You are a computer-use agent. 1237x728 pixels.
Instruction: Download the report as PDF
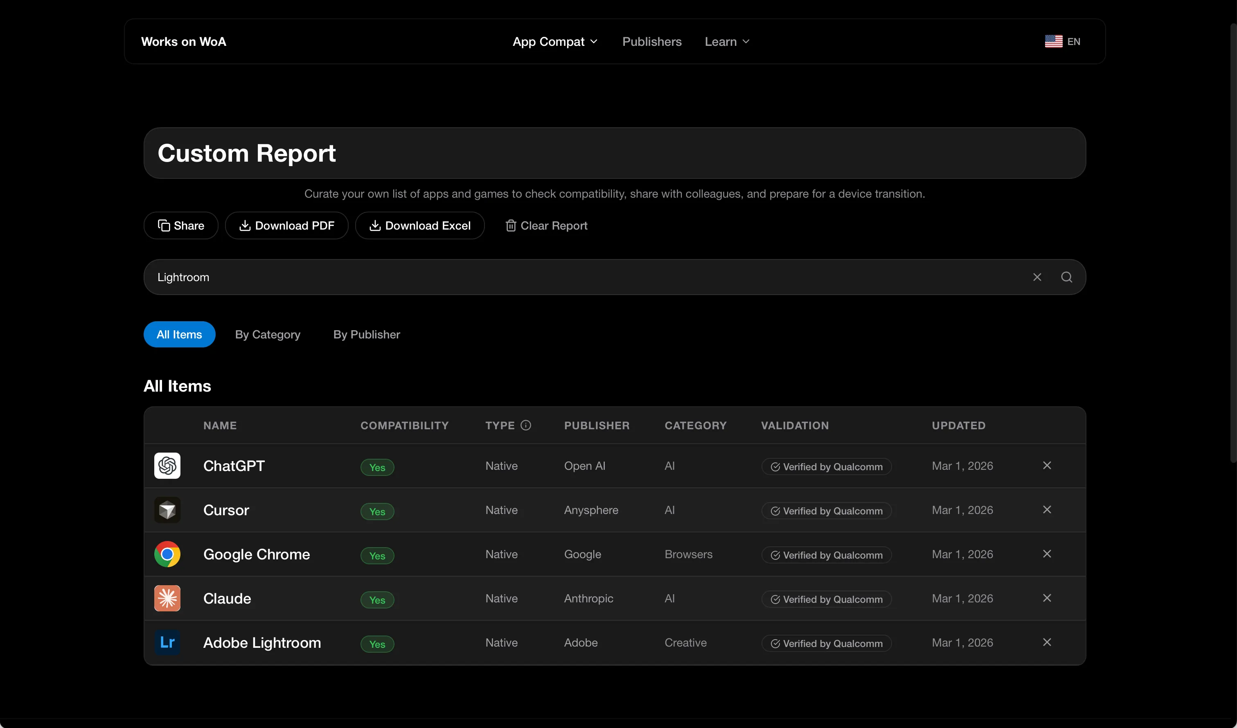click(x=287, y=225)
